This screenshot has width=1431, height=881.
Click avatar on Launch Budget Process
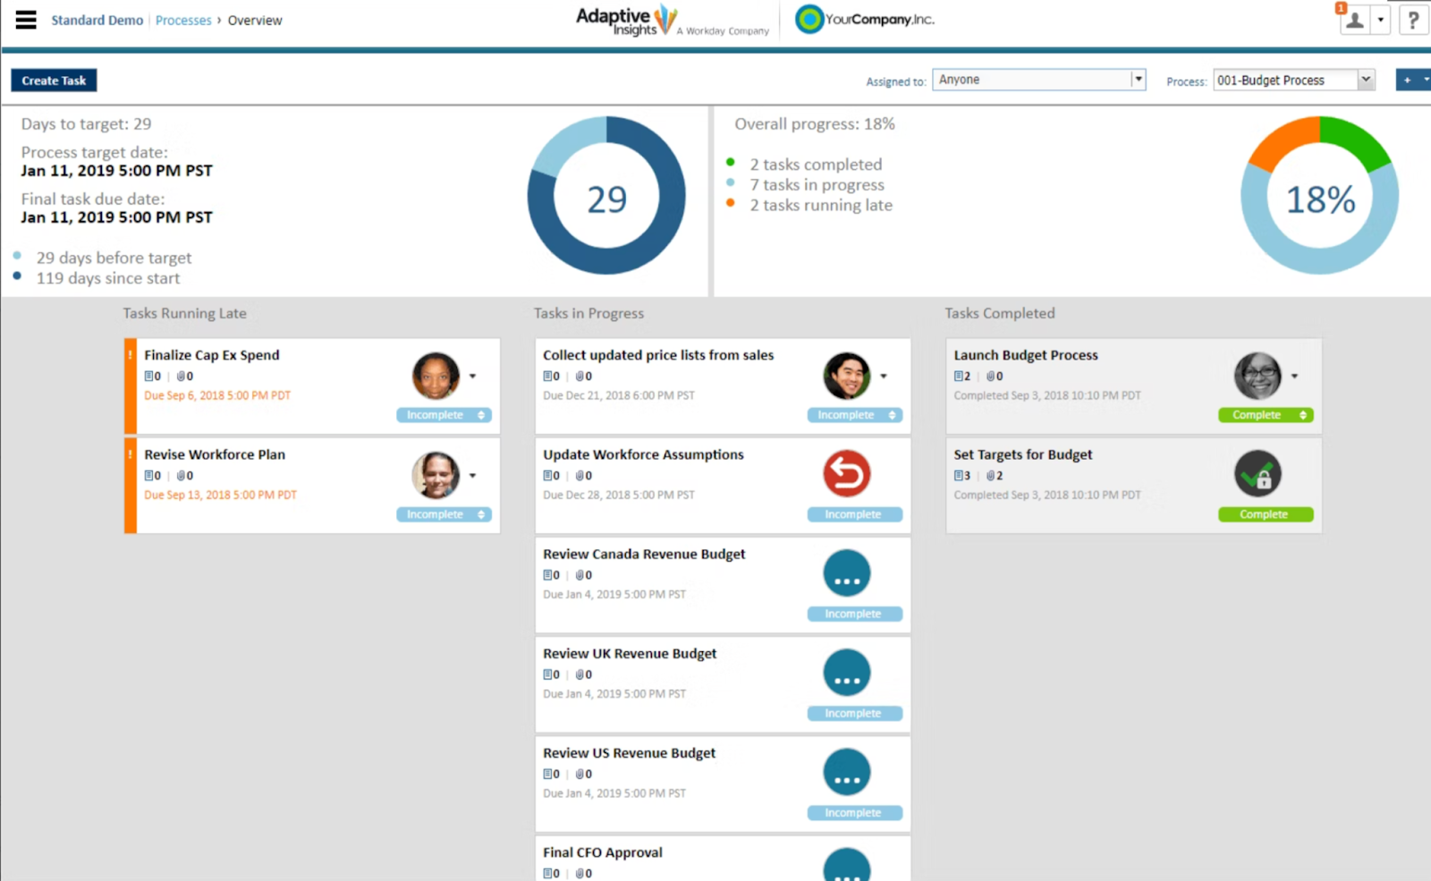click(x=1257, y=376)
